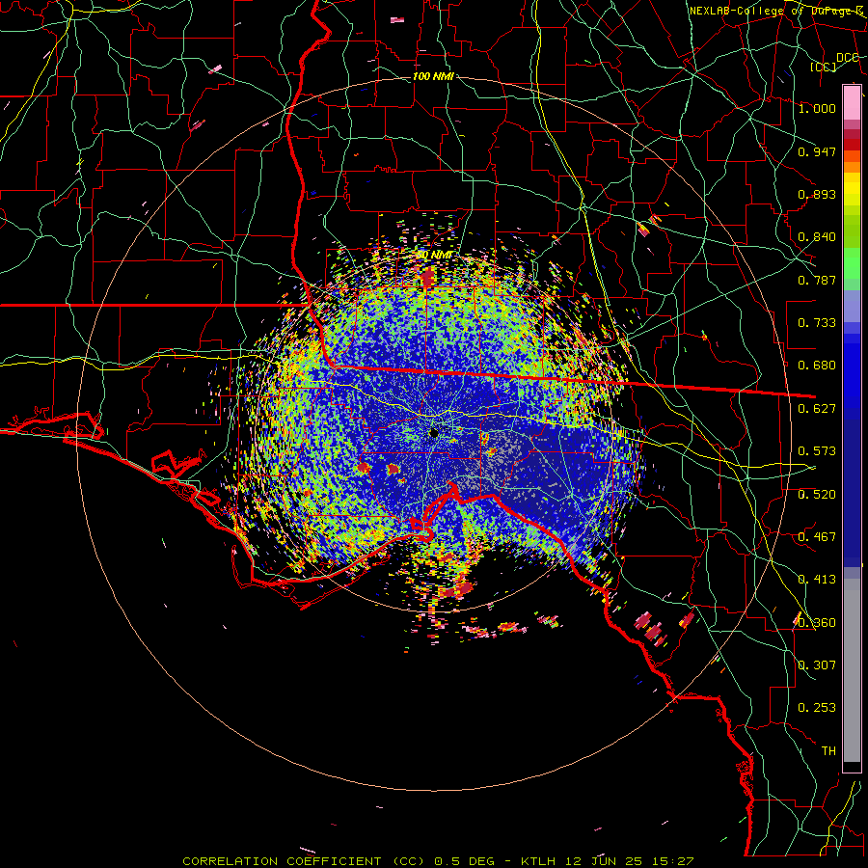Select the 0.573 scale value
Viewport: 868px width, 868px height.
(x=817, y=451)
